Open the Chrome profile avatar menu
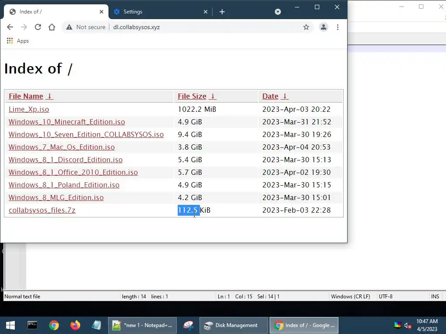 pyautogui.click(x=324, y=27)
